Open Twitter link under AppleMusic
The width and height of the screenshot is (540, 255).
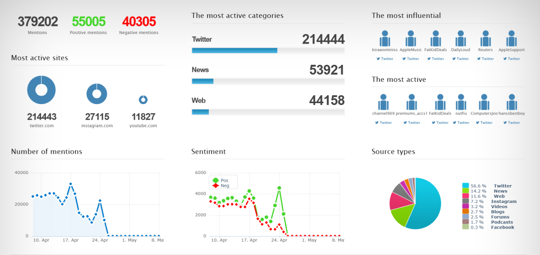[x=411, y=59]
